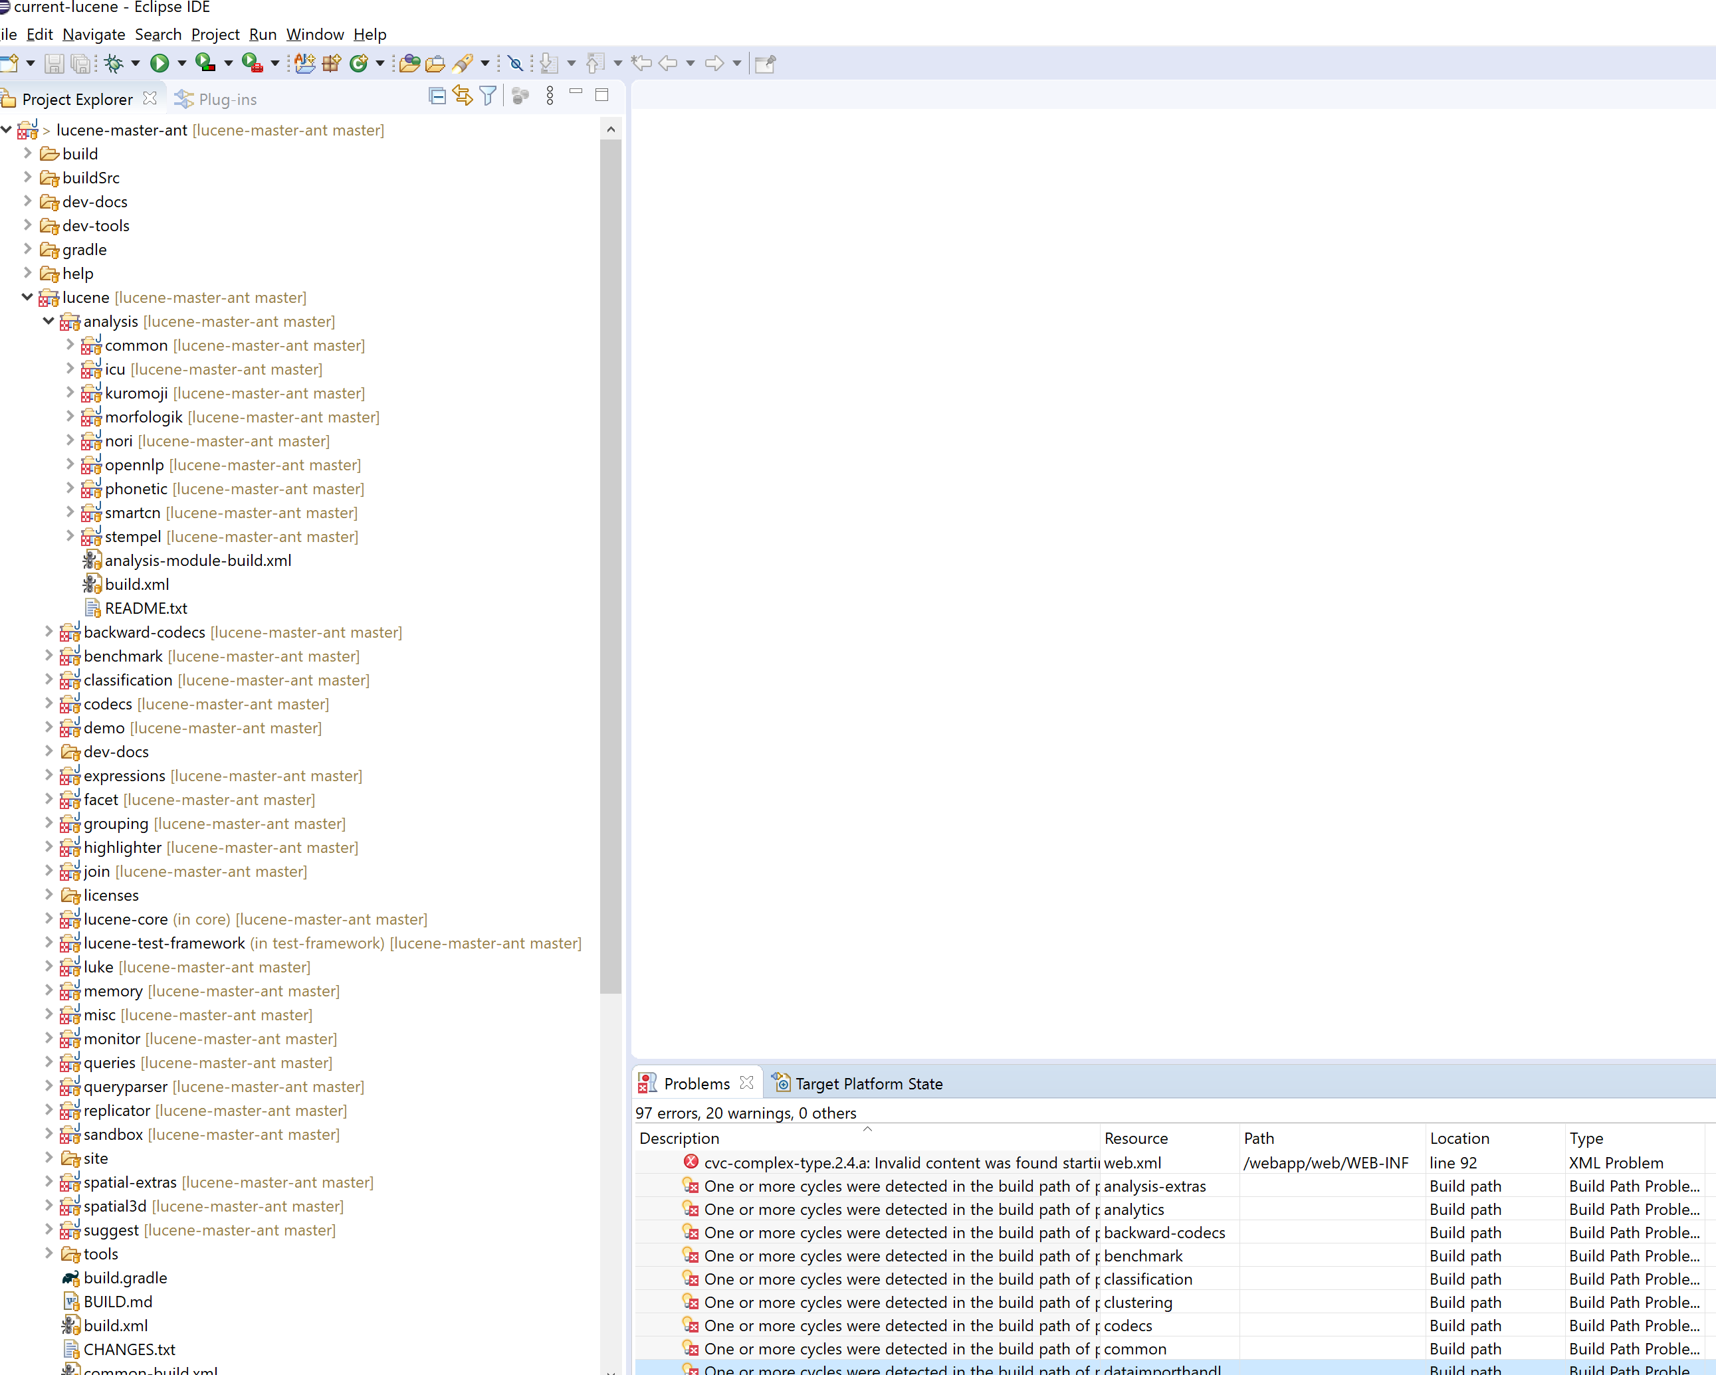Expand the queryparser project node
Viewport: 1716px width, 1375px height.
point(49,1085)
